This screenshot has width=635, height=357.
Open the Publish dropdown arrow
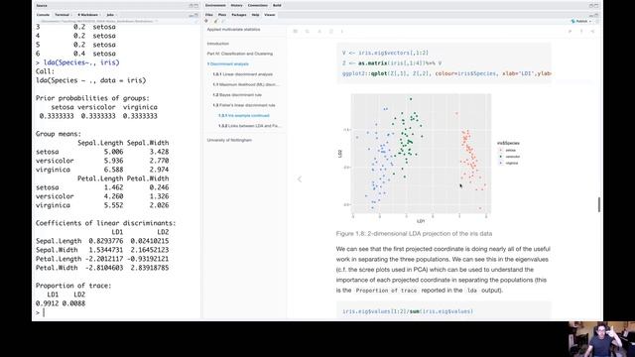(590, 21)
